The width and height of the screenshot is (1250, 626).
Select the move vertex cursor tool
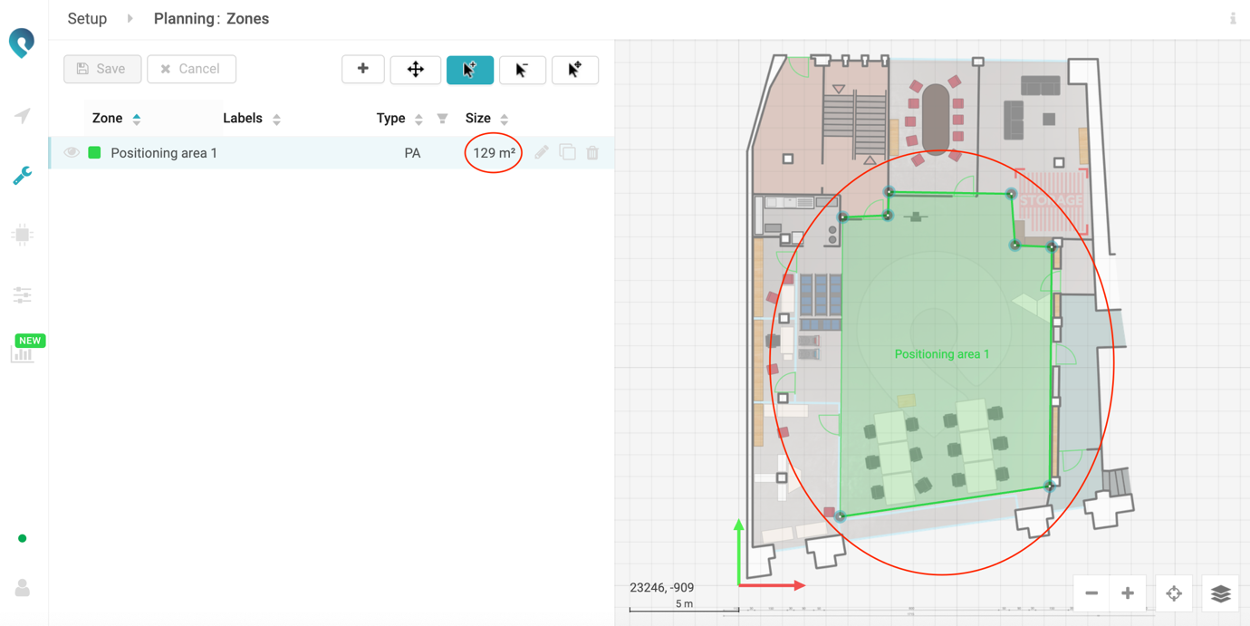point(574,70)
